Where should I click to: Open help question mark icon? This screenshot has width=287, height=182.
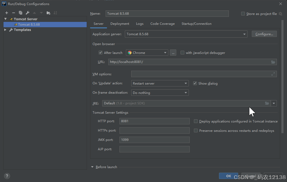pos(7,176)
